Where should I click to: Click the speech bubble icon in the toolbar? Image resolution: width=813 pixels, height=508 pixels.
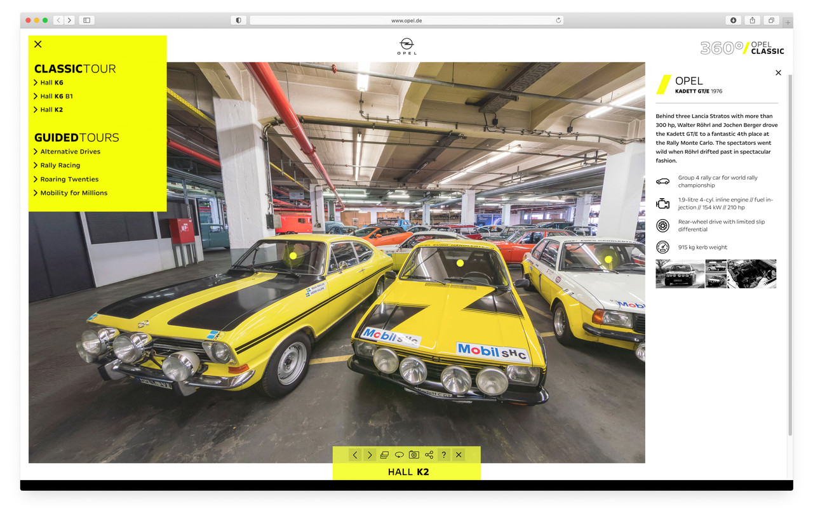click(x=399, y=455)
